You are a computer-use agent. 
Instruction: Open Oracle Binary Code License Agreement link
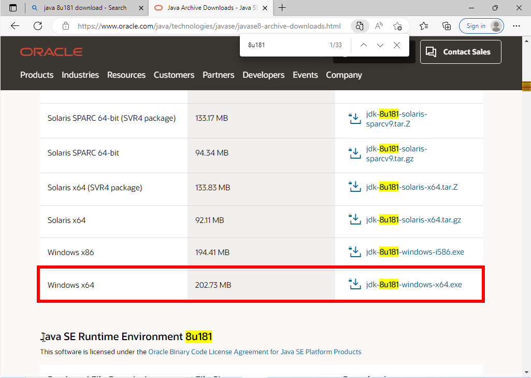click(255, 352)
